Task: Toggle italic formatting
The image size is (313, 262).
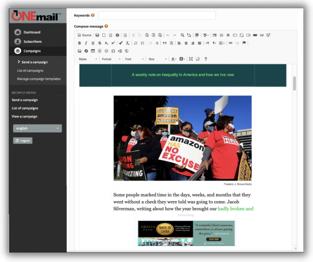Action: [x=86, y=43]
